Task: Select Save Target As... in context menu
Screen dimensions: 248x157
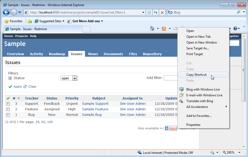Action: point(203,48)
